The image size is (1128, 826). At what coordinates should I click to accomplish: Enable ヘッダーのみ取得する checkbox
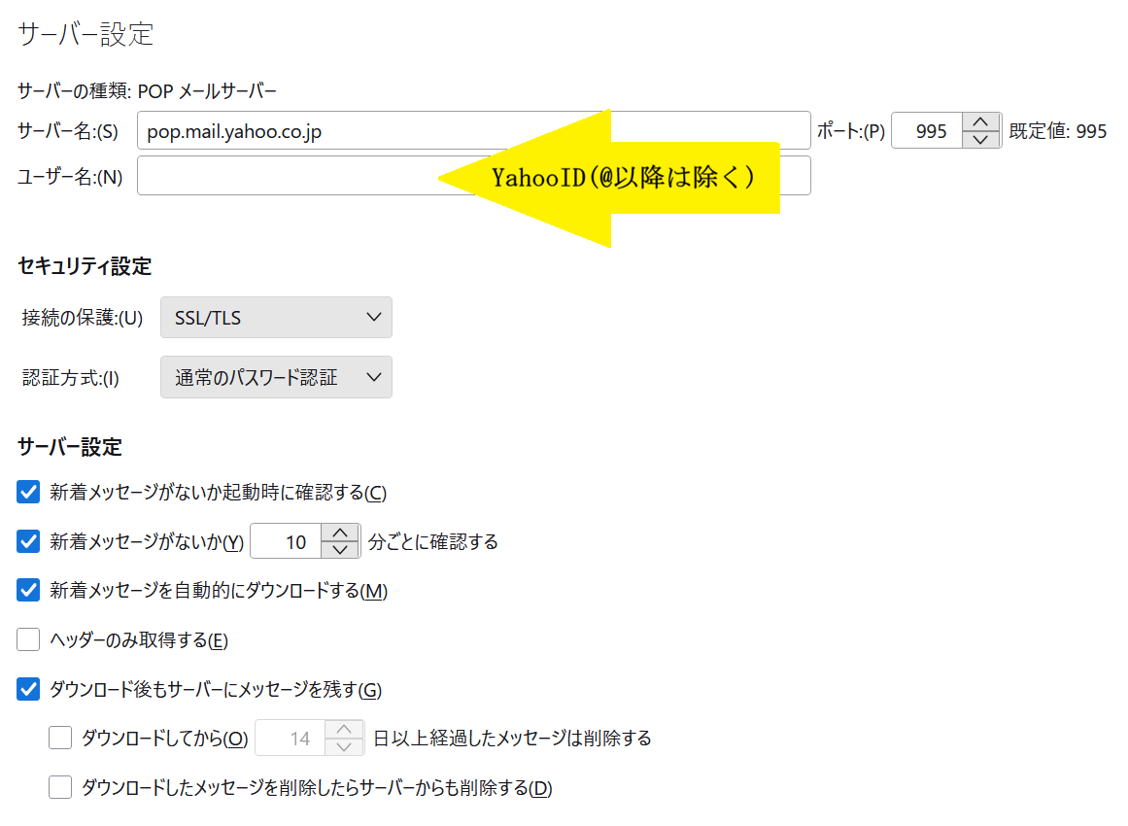click(29, 640)
